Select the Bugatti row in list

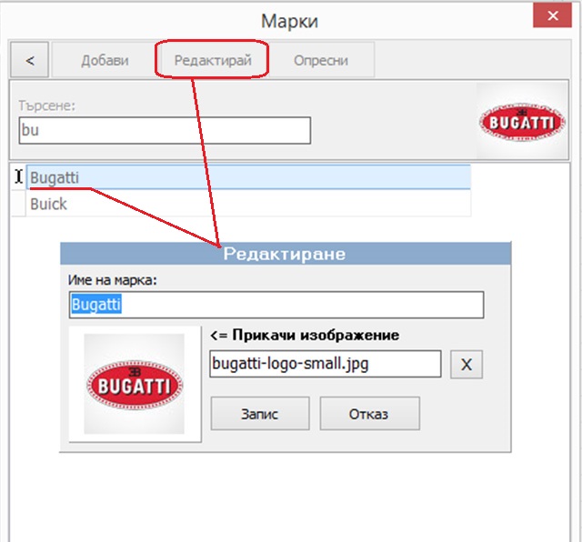coord(248,177)
